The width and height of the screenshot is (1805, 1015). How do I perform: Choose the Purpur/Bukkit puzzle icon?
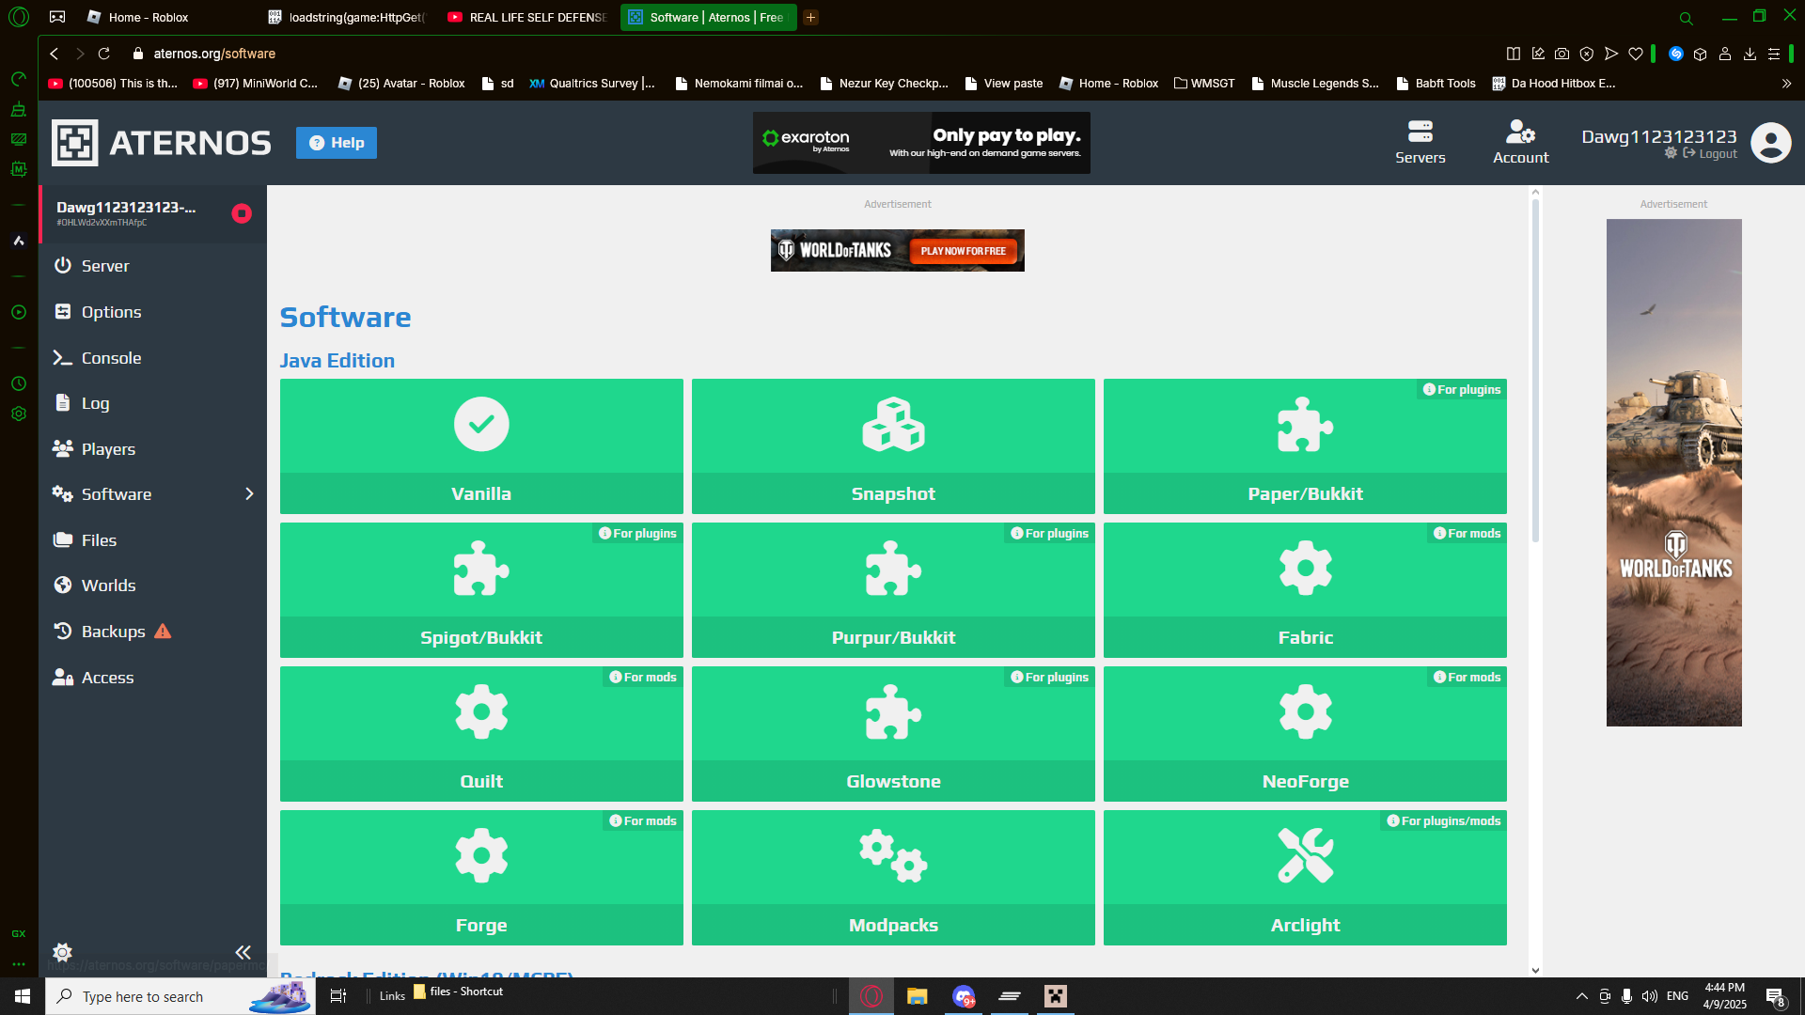click(x=893, y=568)
